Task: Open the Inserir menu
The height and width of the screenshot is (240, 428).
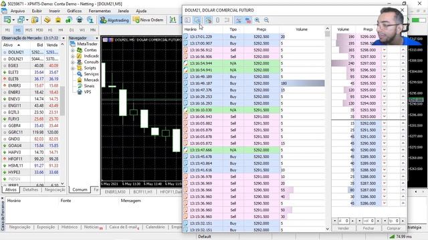Action: [54, 11]
